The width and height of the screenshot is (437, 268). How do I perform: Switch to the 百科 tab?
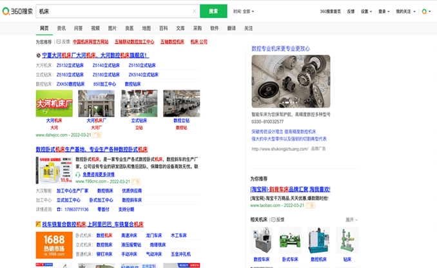163,28
